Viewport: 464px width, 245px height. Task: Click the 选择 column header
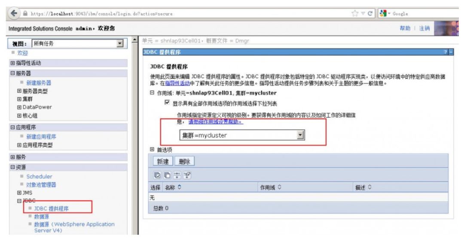click(156, 187)
